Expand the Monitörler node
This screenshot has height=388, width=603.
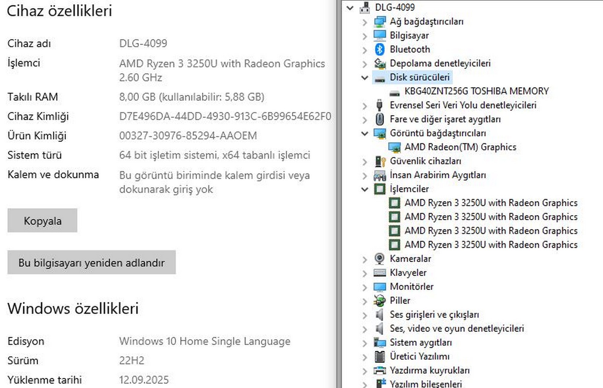(x=365, y=287)
